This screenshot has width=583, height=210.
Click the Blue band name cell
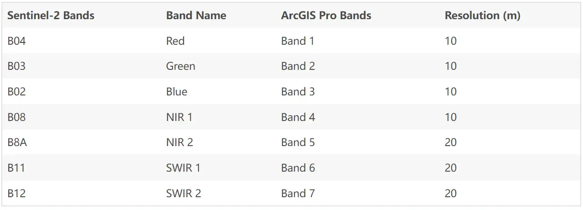177,92
